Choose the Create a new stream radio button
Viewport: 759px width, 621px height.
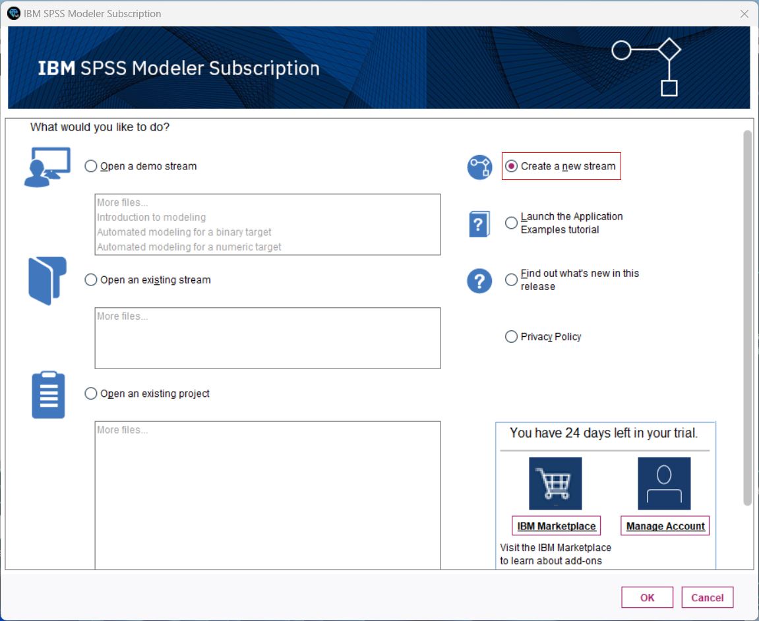[x=511, y=167]
